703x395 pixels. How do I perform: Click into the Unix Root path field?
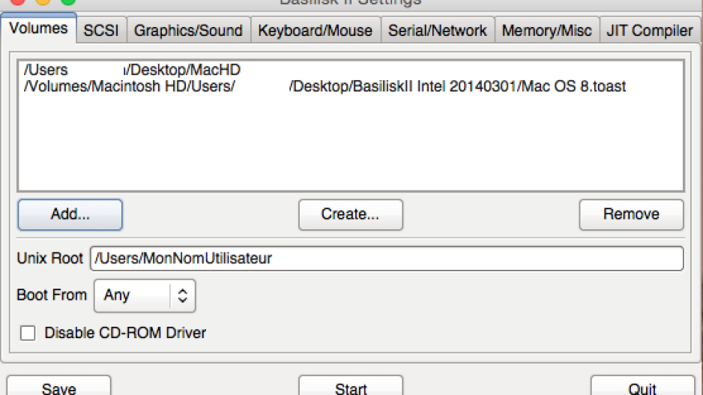pyautogui.click(x=386, y=259)
